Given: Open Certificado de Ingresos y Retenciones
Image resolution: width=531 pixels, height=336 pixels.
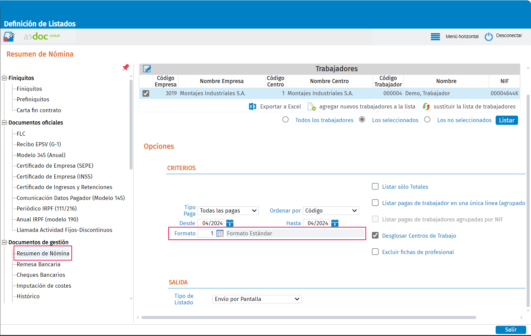Looking at the screenshot, I should (64, 187).
